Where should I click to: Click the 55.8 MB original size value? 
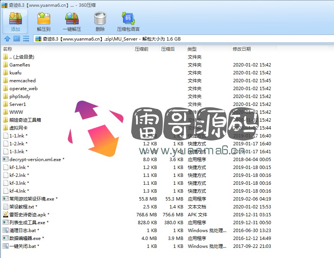click(148, 199)
